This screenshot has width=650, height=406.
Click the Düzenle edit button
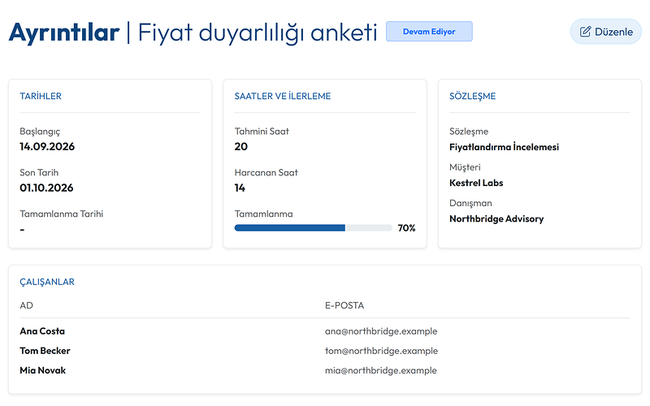[605, 32]
